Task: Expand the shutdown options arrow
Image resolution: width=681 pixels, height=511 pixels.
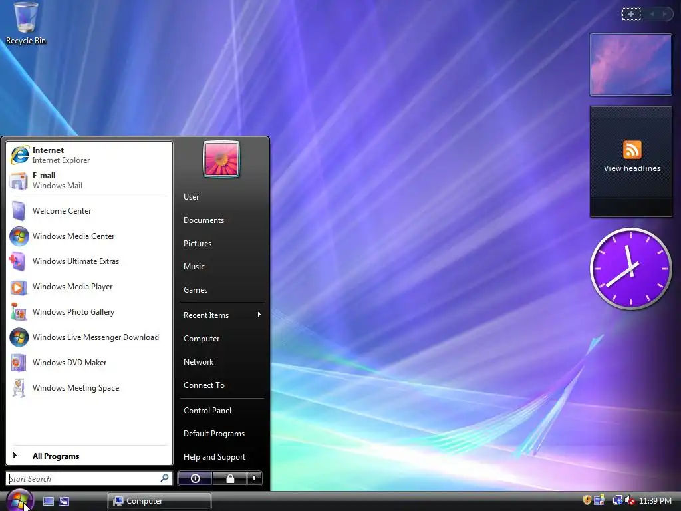Action: 255,478
